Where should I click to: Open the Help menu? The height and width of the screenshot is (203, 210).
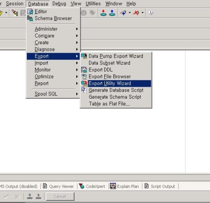[131, 3]
